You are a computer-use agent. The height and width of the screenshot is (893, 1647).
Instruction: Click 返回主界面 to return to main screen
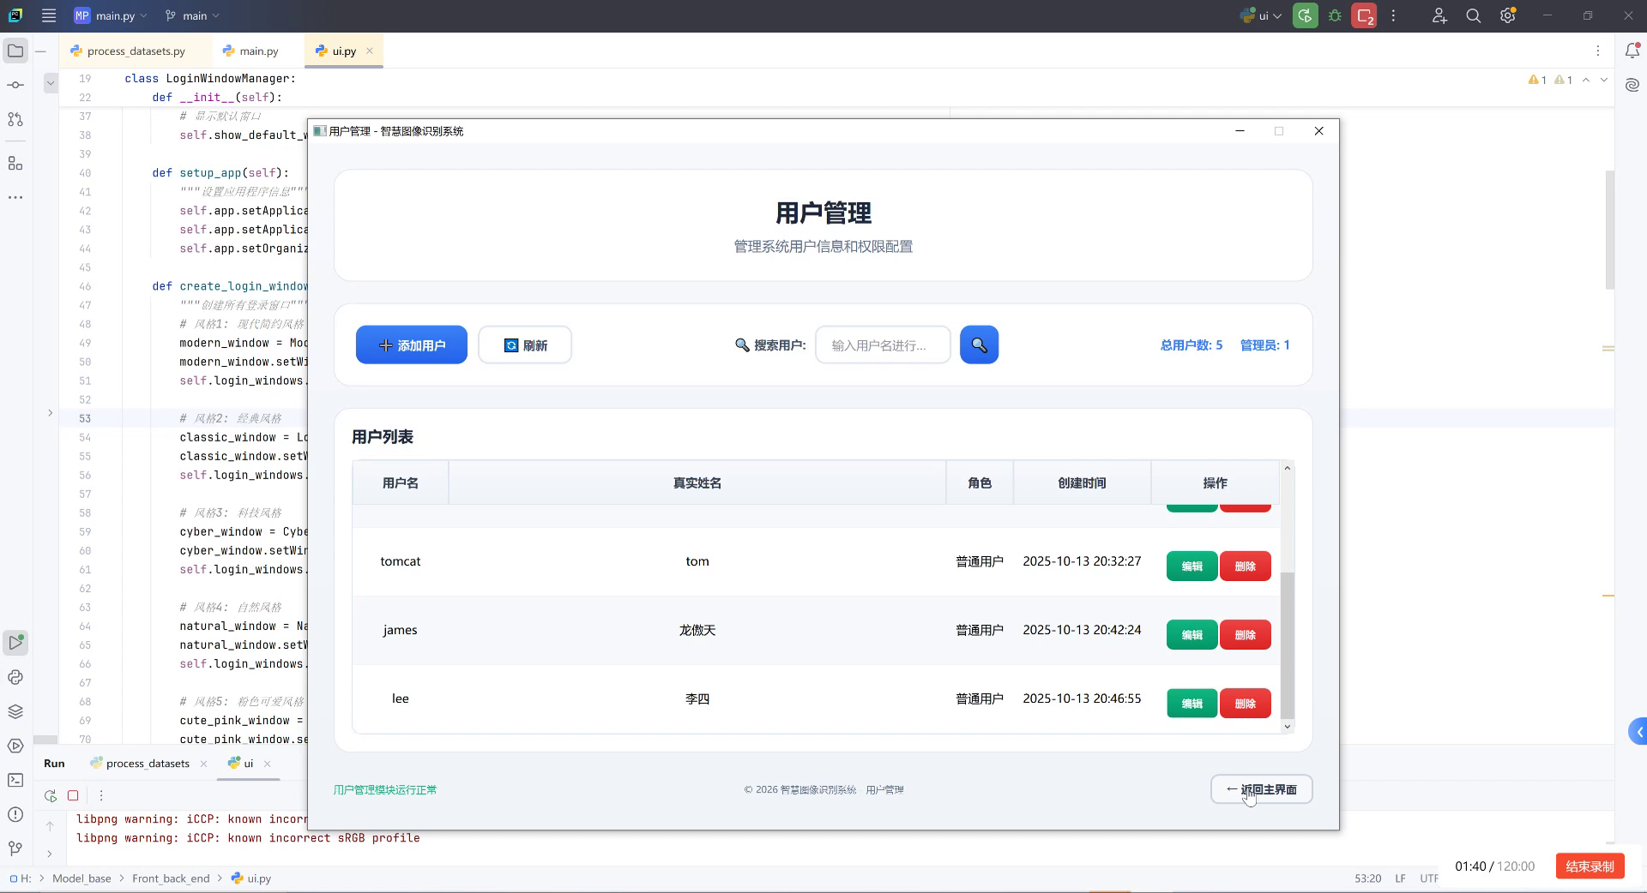[x=1260, y=788]
